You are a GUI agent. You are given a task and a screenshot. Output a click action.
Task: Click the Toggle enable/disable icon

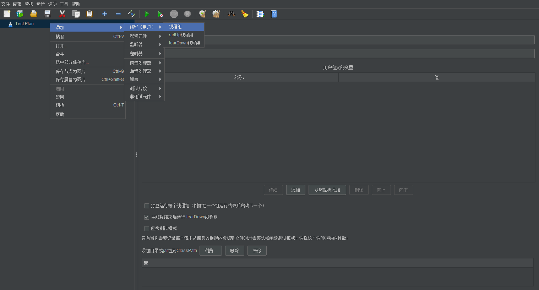132,14
